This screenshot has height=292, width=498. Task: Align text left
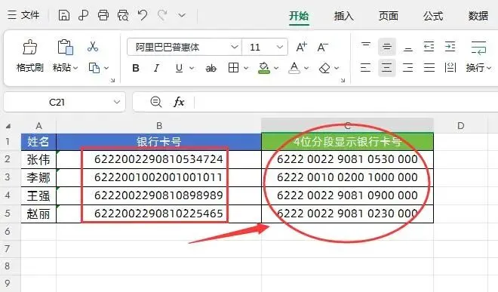coord(365,68)
